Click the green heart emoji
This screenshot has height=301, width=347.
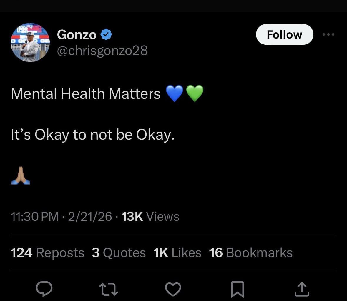point(194,93)
